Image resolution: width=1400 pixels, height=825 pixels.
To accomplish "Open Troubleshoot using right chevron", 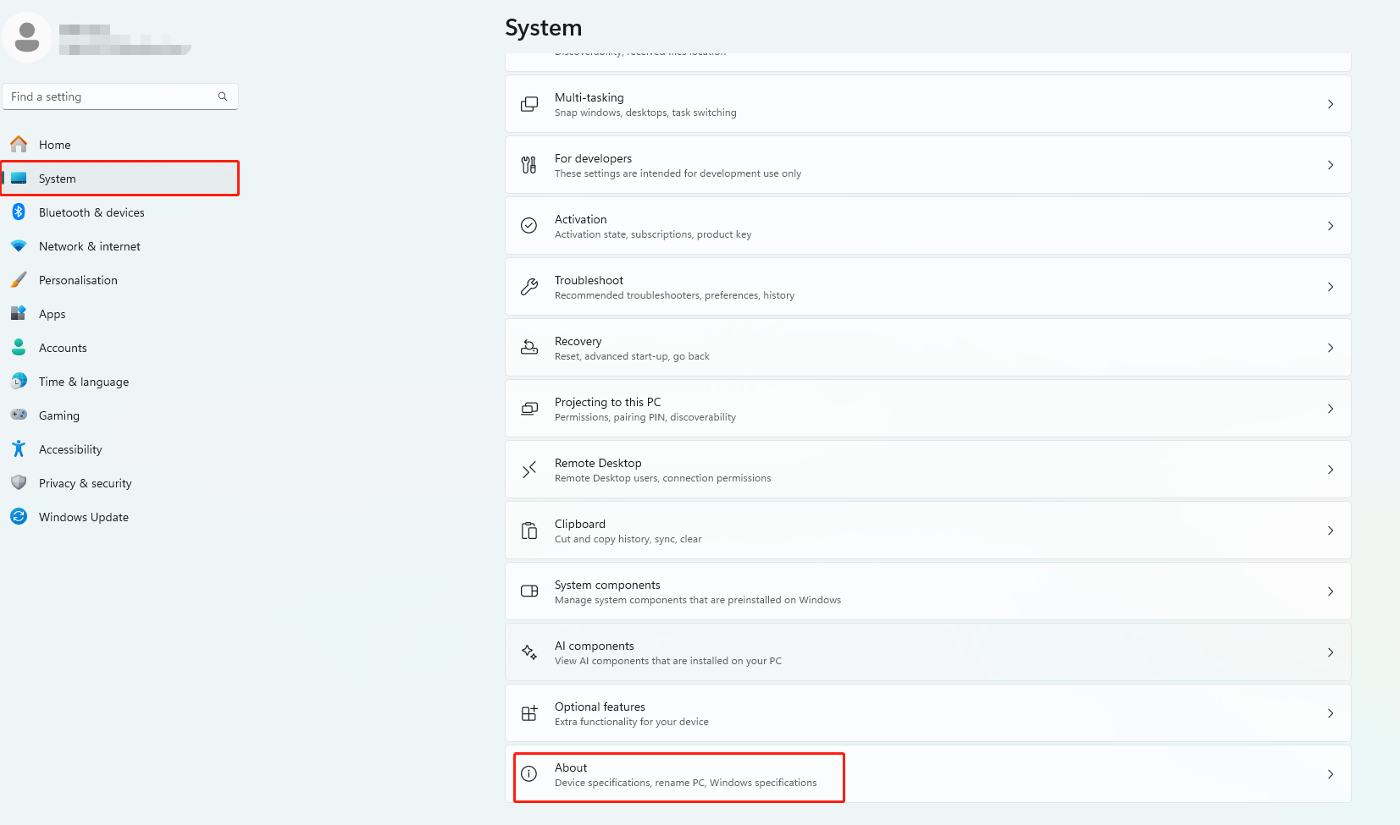I will [1331, 287].
